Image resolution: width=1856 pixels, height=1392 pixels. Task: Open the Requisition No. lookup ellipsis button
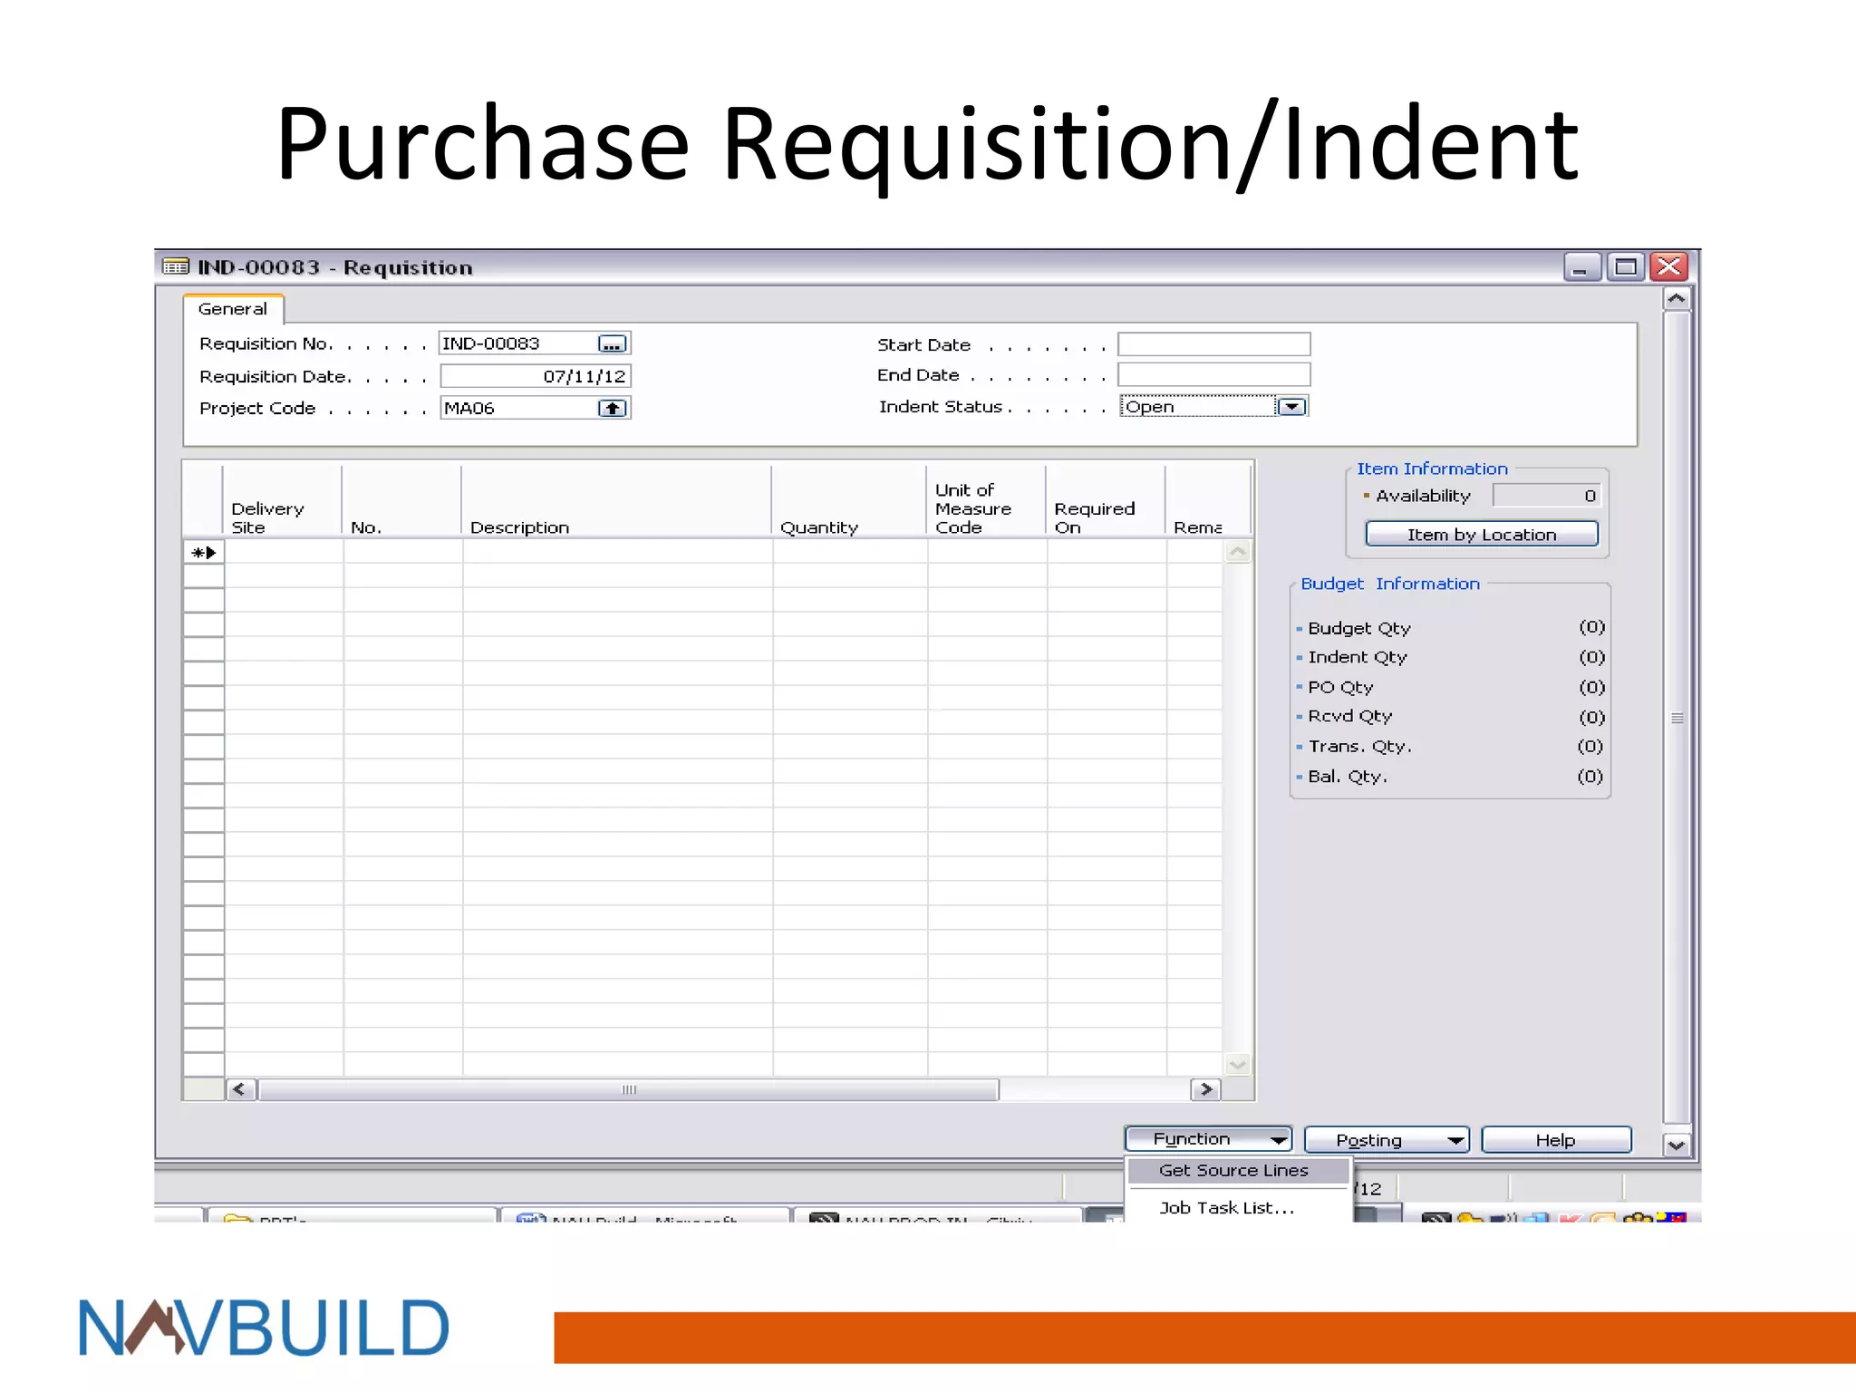click(x=613, y=344)
